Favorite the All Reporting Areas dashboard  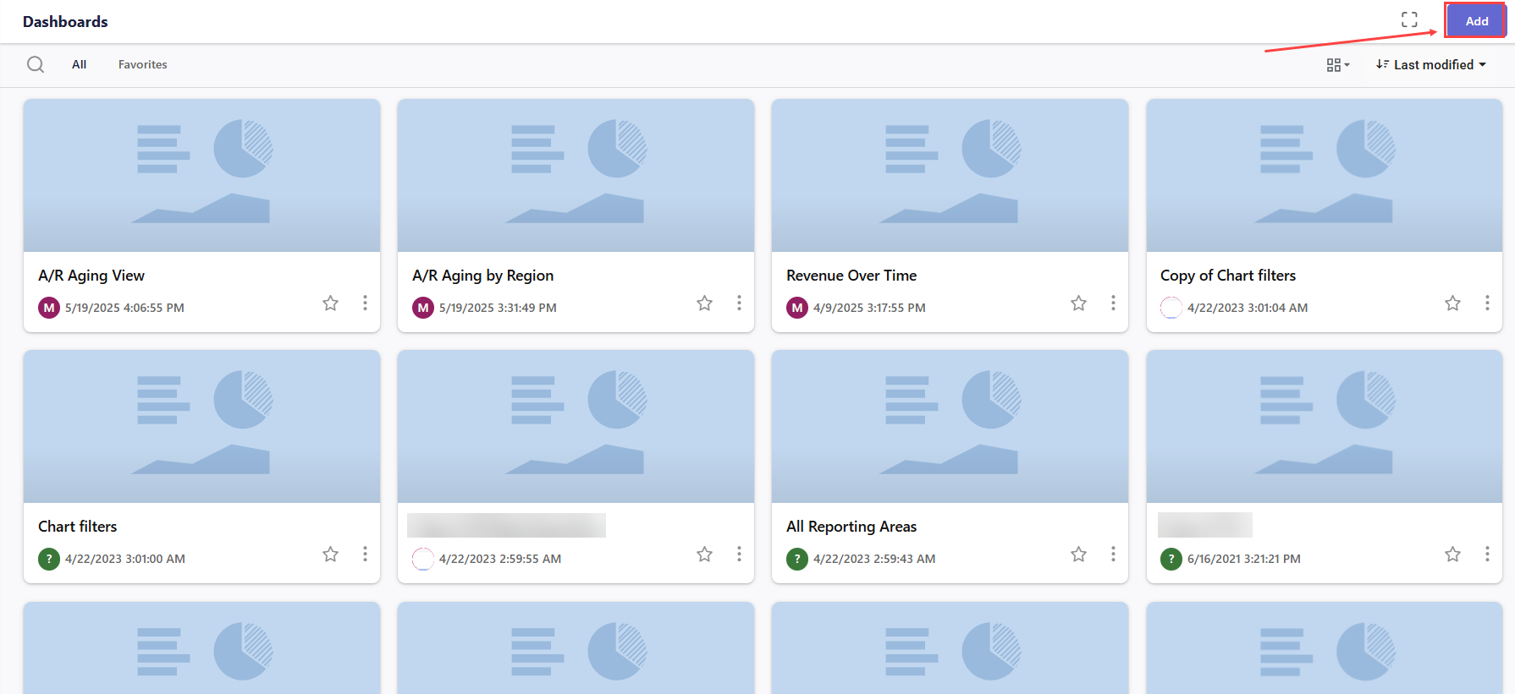[x=1078, y=554]
